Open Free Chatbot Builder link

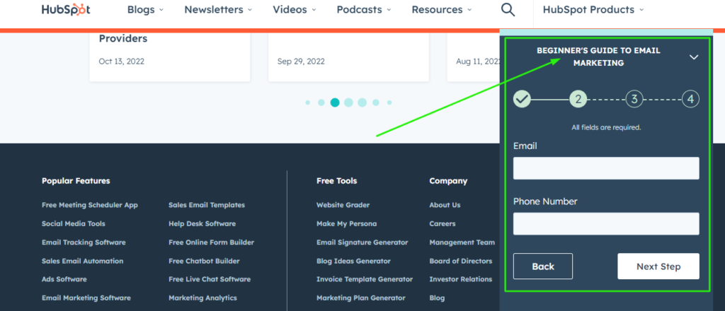tap(204, 261)
